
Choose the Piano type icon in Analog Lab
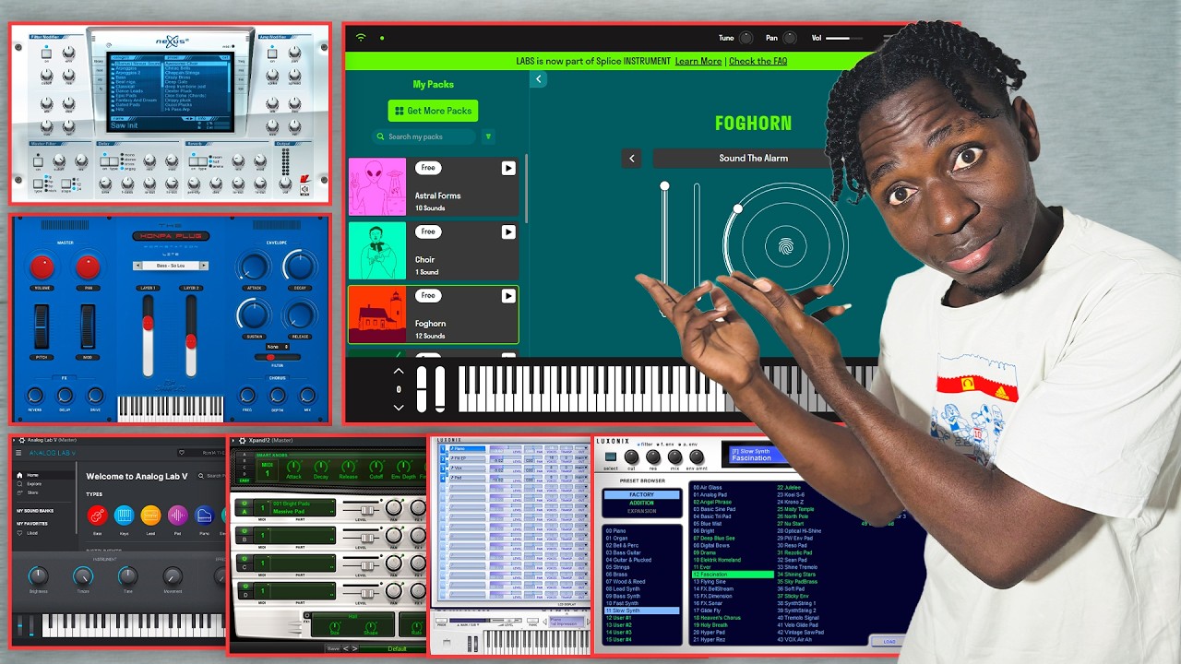[204, 516]
